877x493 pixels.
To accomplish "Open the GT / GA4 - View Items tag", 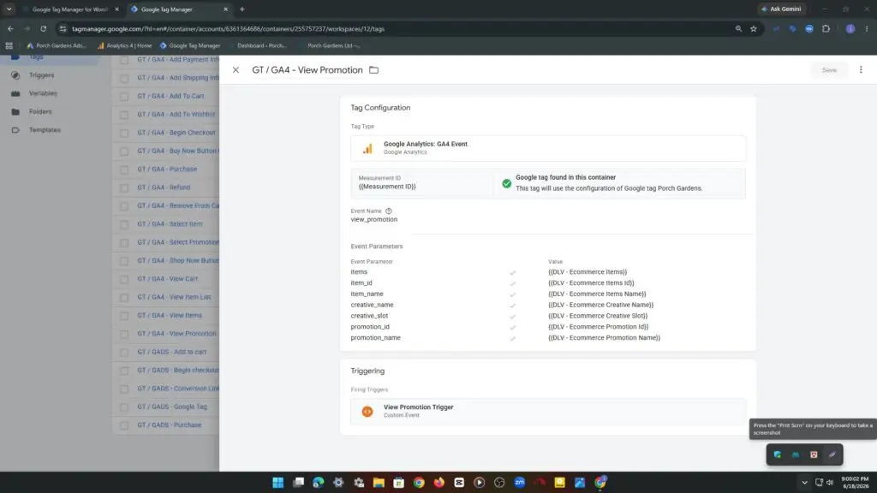I will 170,315.
